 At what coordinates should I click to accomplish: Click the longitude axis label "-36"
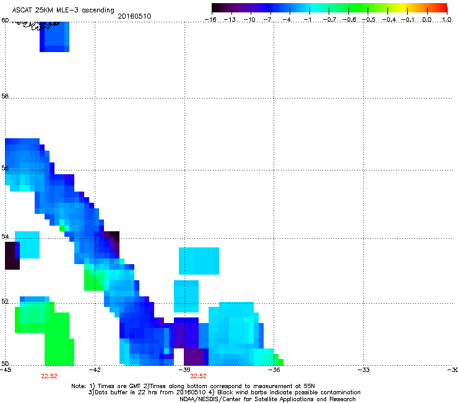pyautogui.click(x=274, y=370)
